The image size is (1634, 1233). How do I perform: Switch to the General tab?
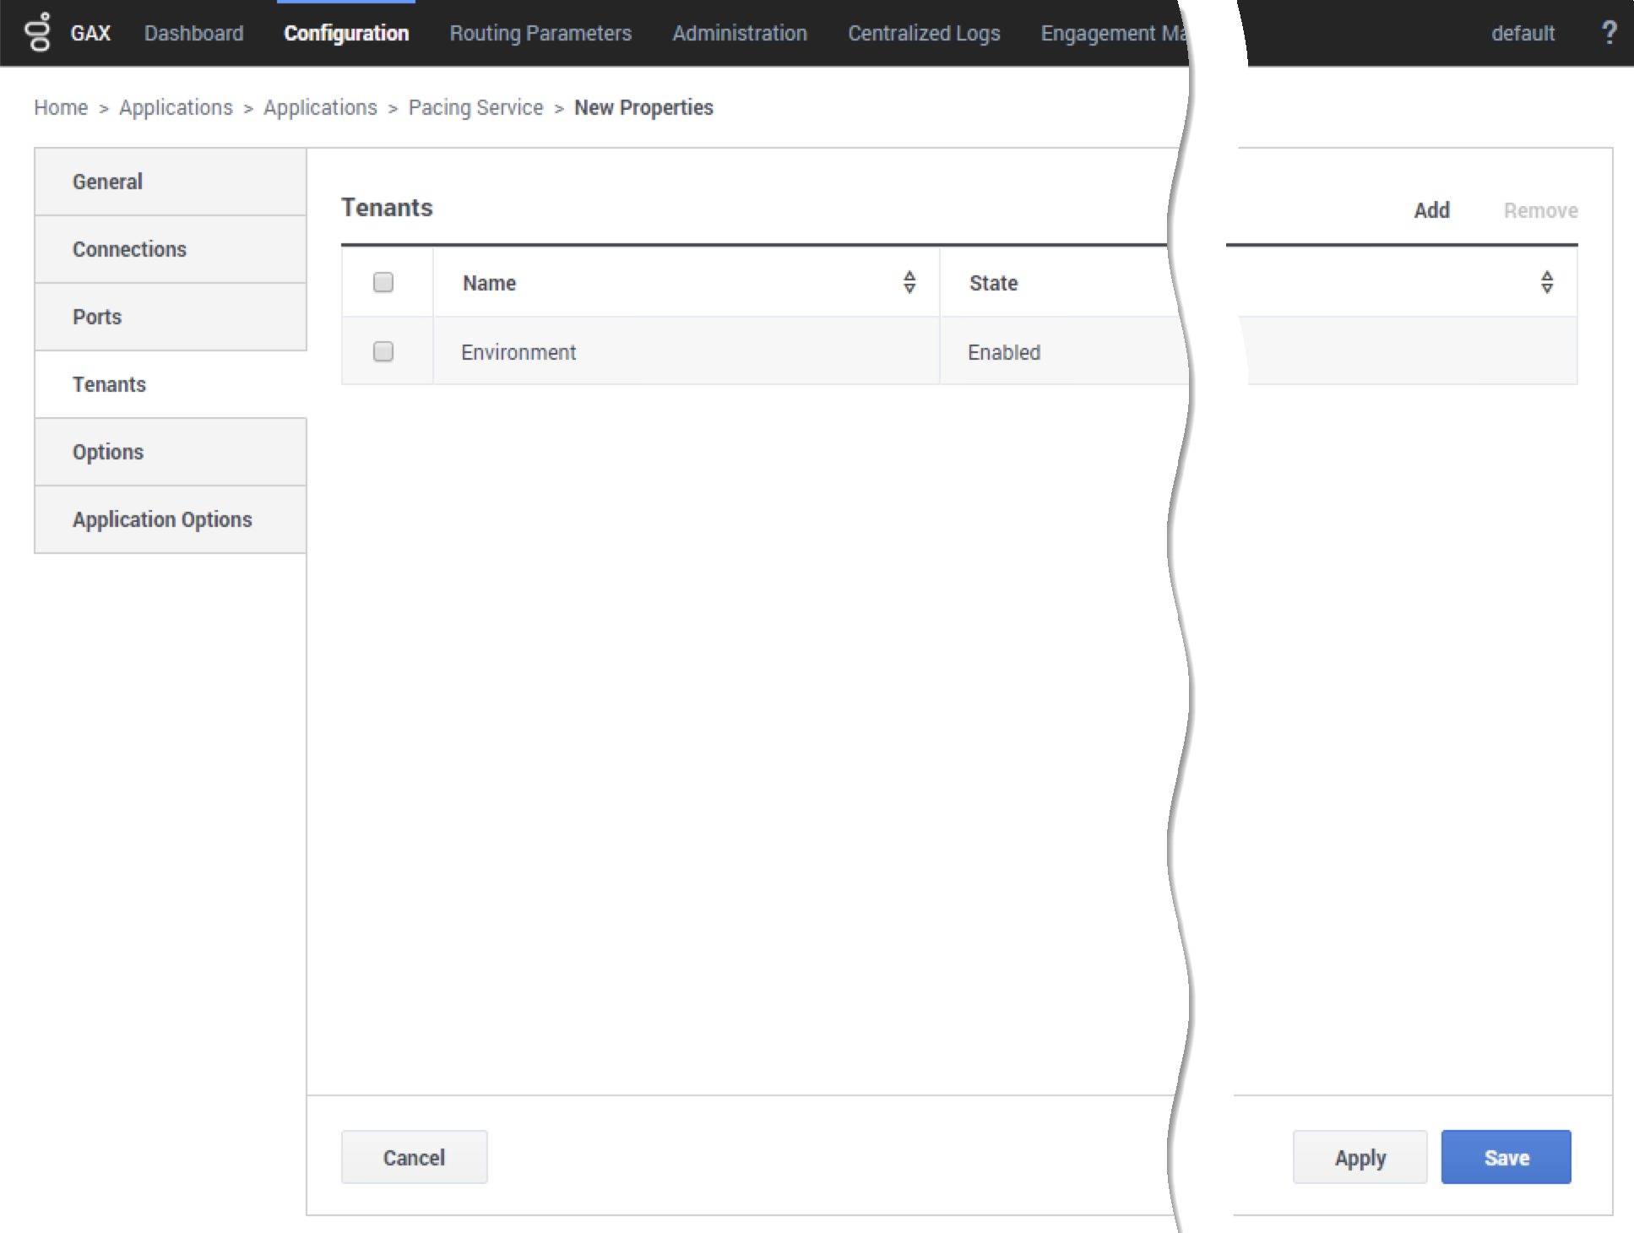tap(107, 182)
